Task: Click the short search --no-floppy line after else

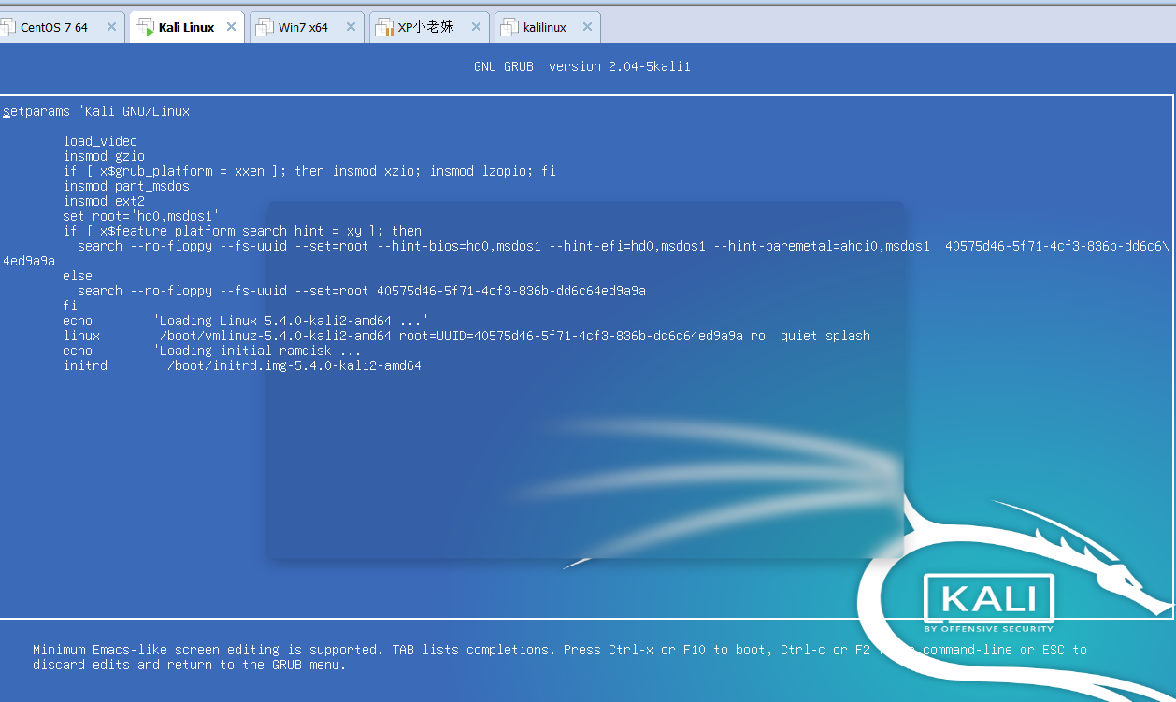Action: (362, 291)
